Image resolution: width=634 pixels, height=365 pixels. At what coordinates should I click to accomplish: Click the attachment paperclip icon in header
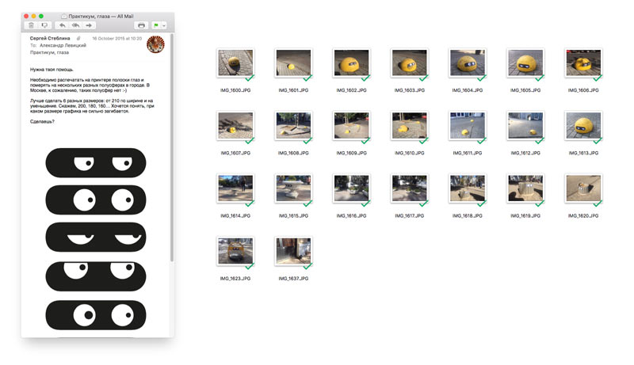coord(78,39)
